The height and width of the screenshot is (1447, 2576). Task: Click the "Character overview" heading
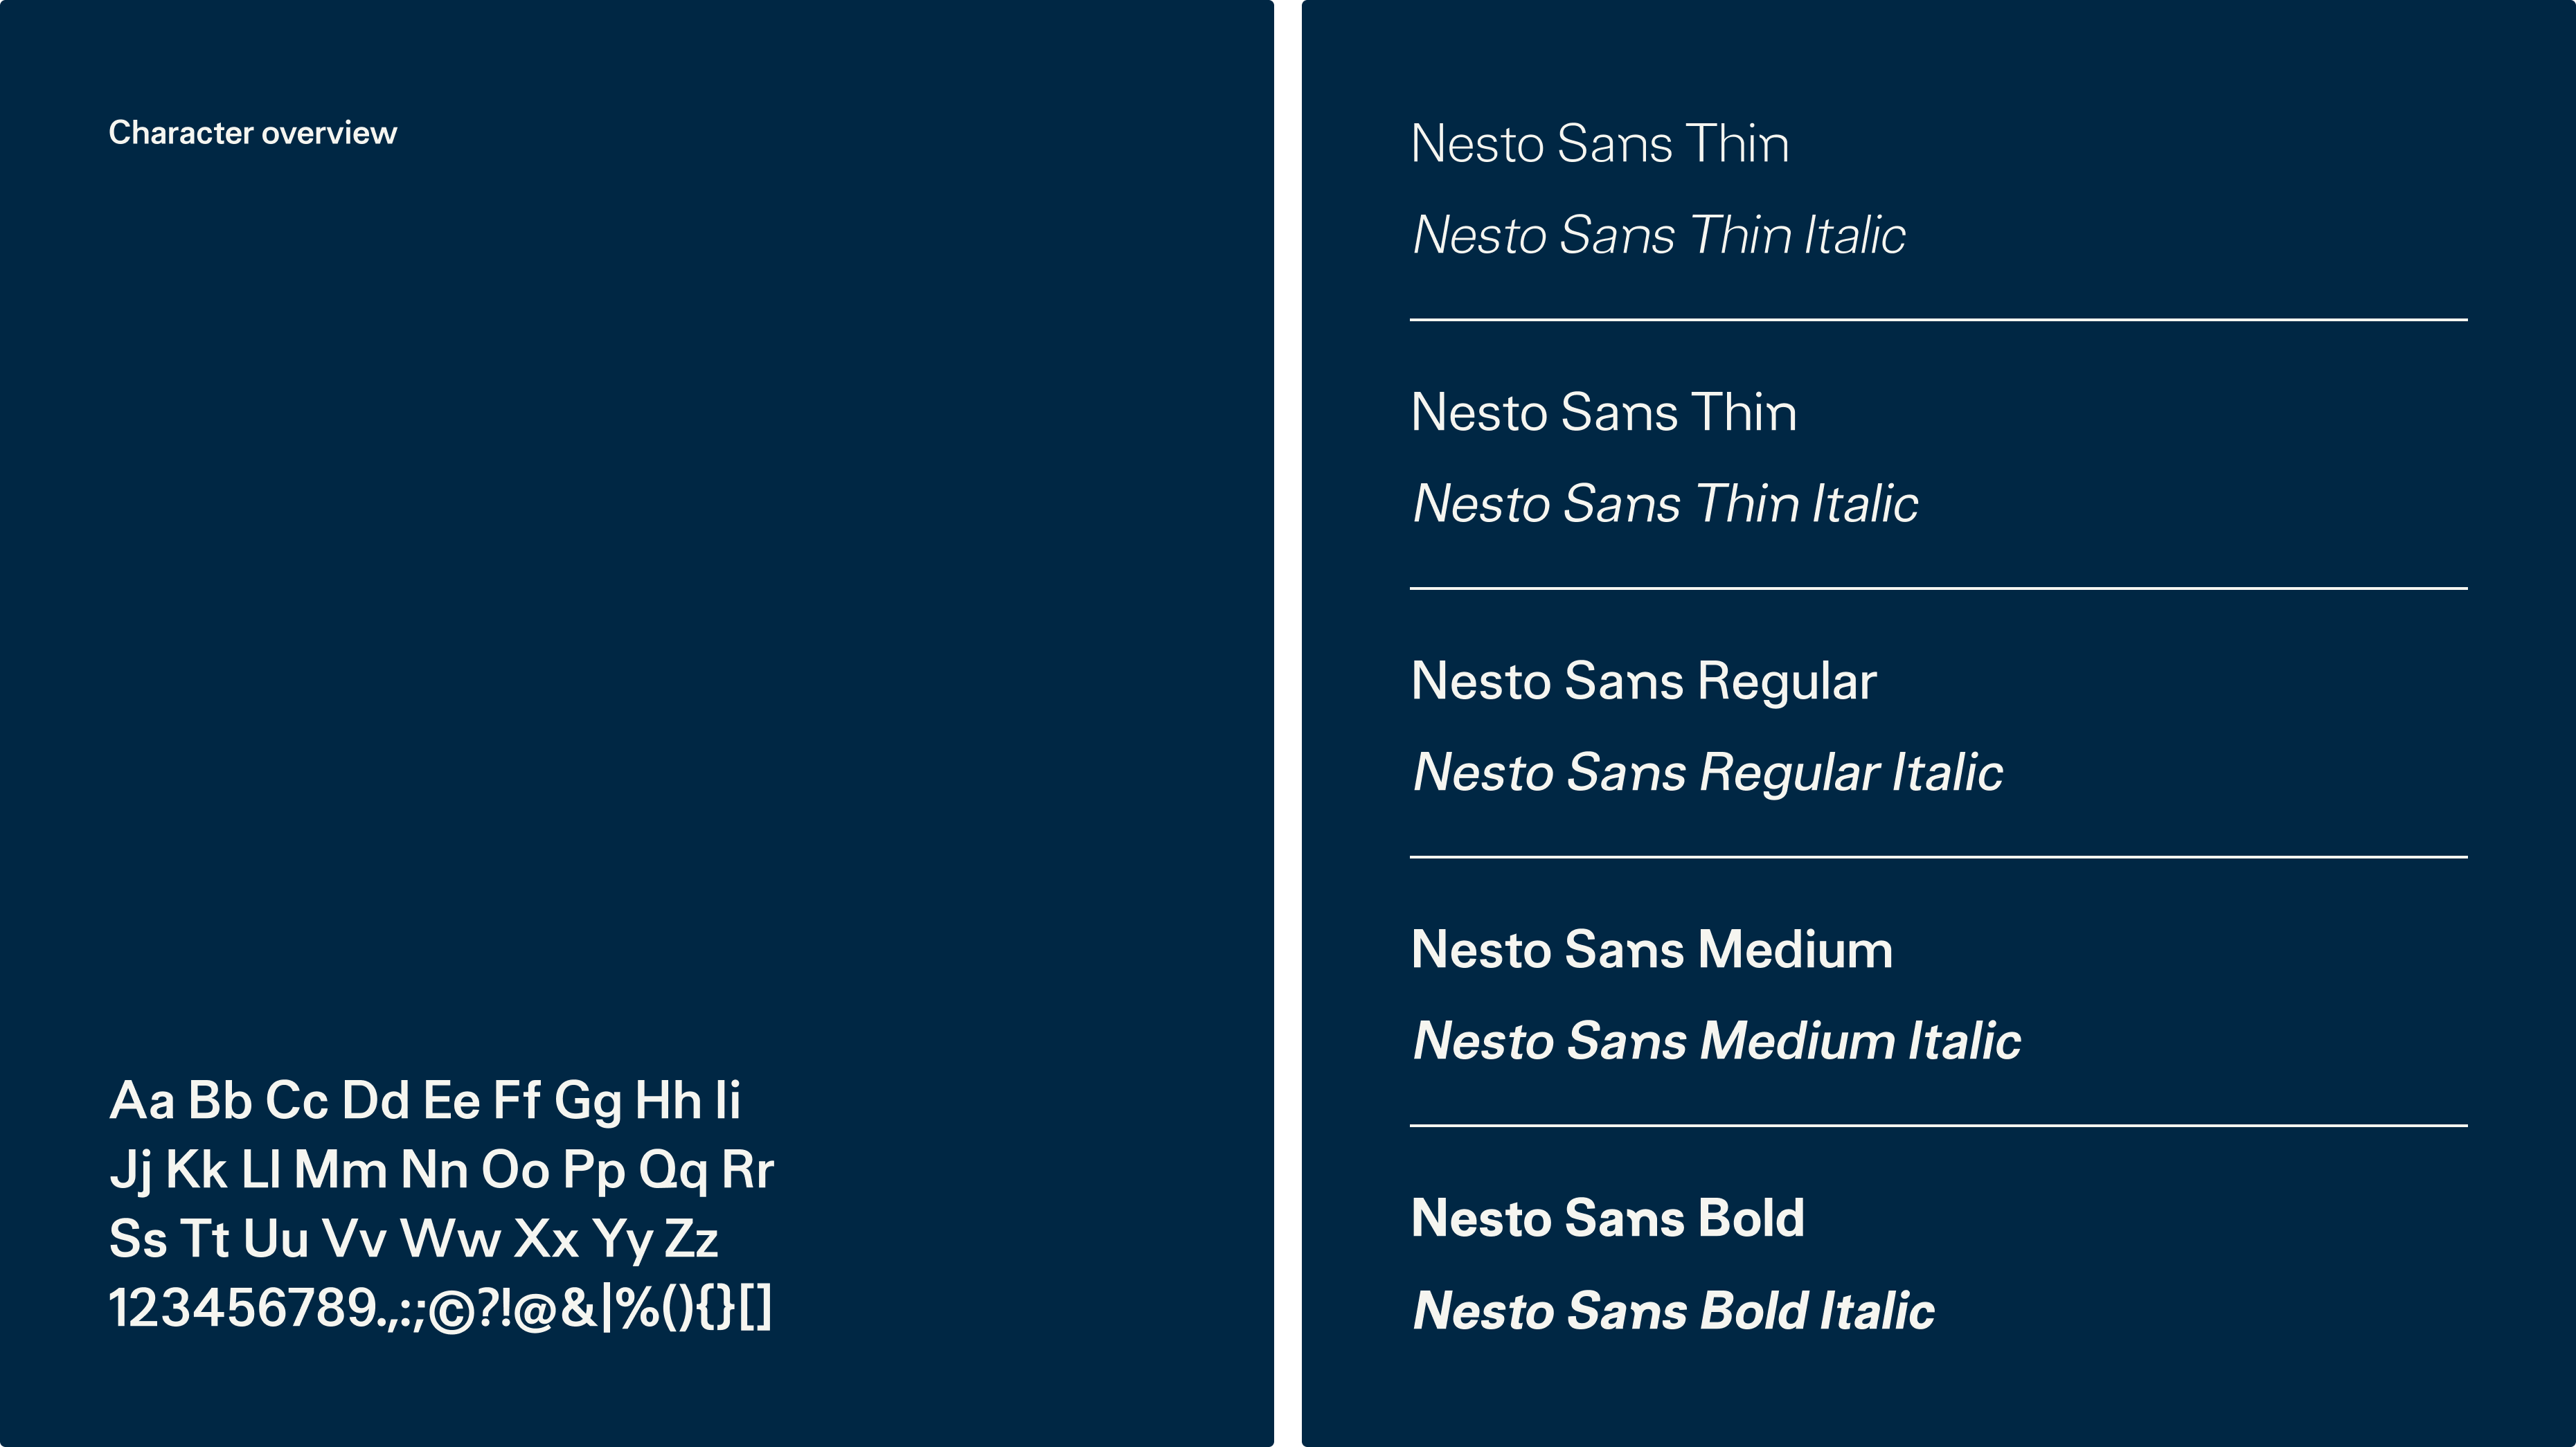[x=252, y=133]
